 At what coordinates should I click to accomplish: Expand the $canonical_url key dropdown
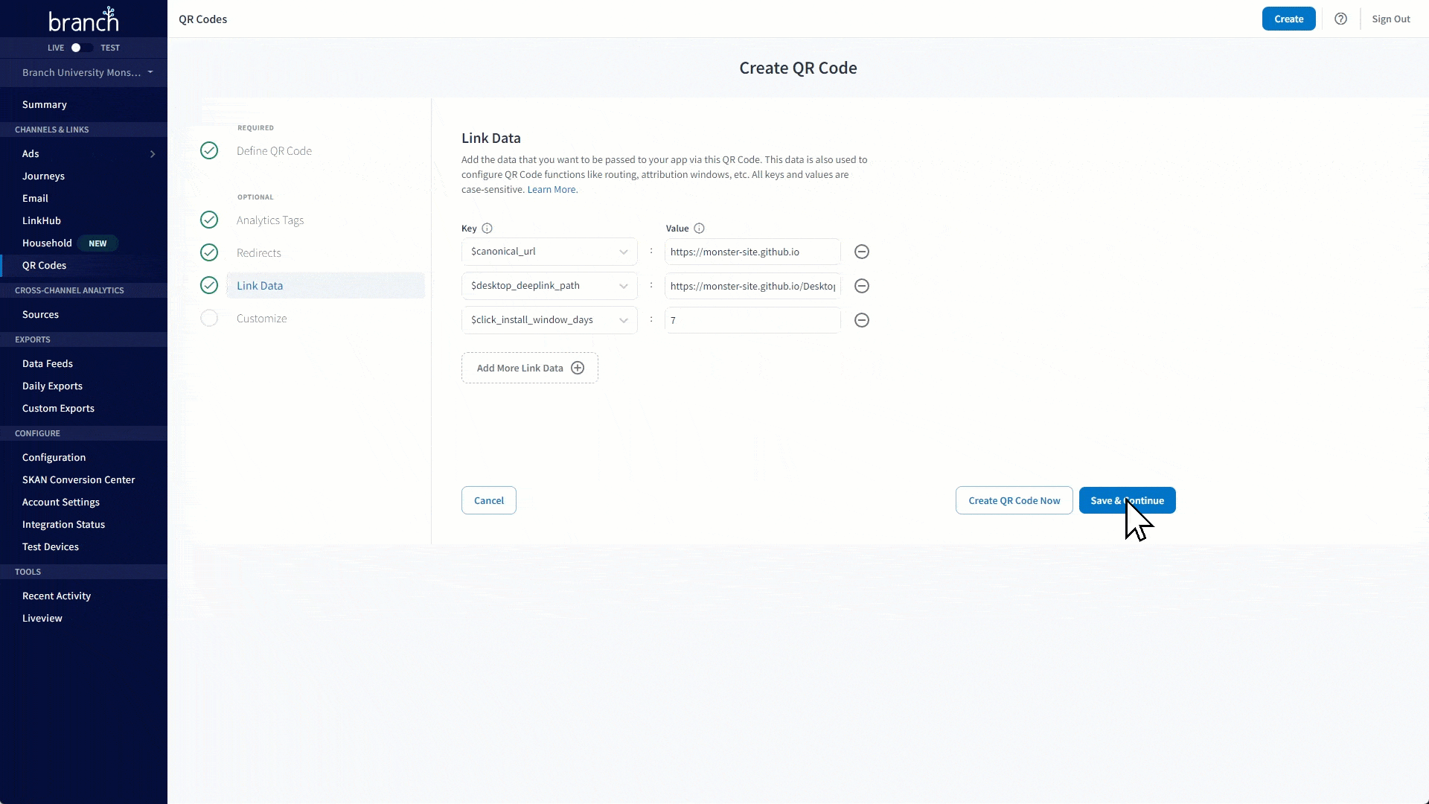pyautogui.click(x=623, y=252)
